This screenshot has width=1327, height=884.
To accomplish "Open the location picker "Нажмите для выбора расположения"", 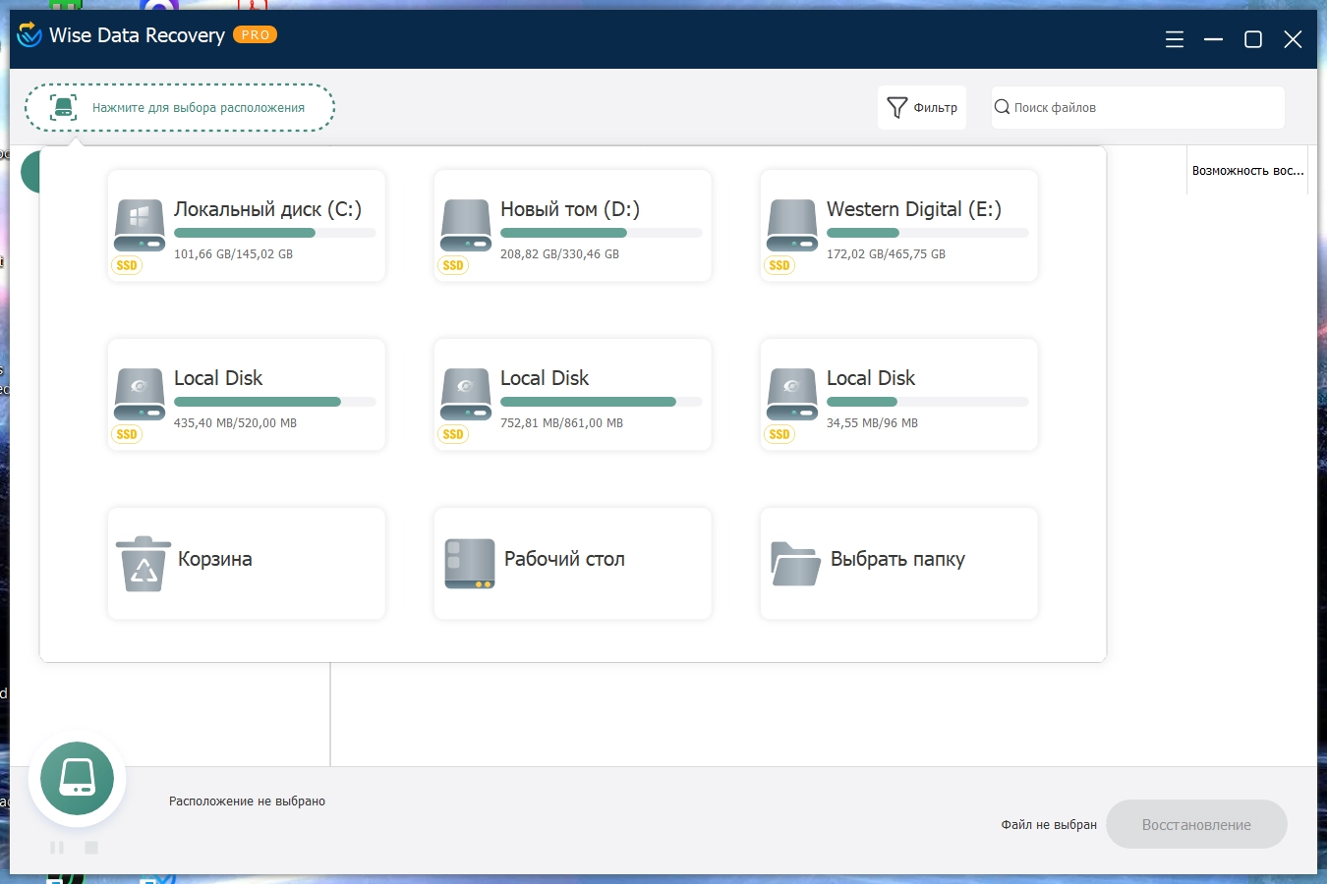I will pyautogui.click(x=180, y=108).
